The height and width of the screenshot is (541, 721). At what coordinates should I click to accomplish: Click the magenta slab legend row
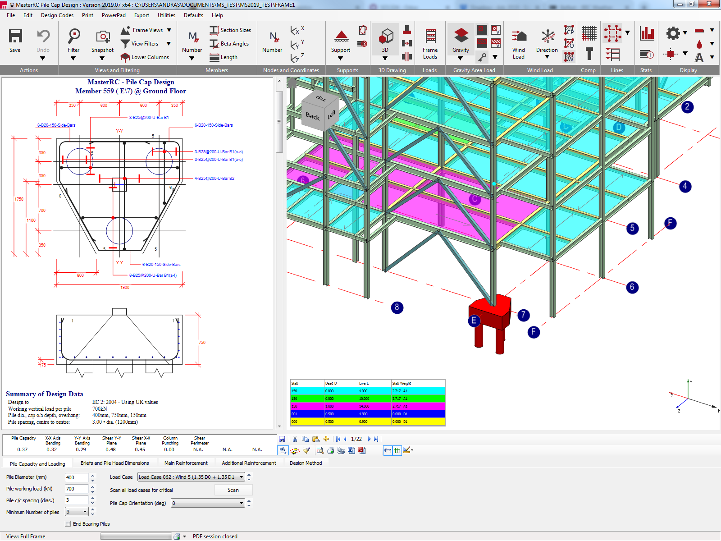[368, 406]
